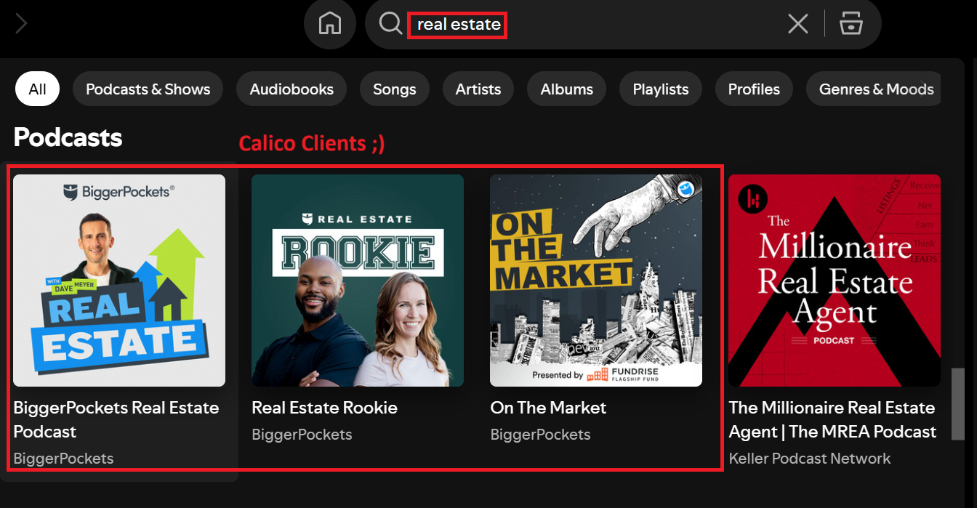This screenshot has height=508, width=977.
Task: Go to the Home screen icon
Action: 330,24
